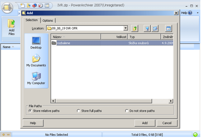Click the clock icon in quick access toolbar
This screenshot has height=138, width=202.
41,5
